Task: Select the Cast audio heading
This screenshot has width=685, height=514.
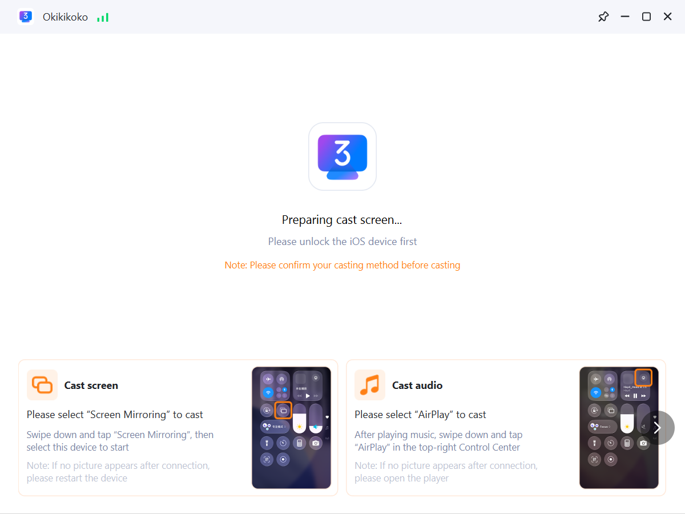Action: click(417, 385)
